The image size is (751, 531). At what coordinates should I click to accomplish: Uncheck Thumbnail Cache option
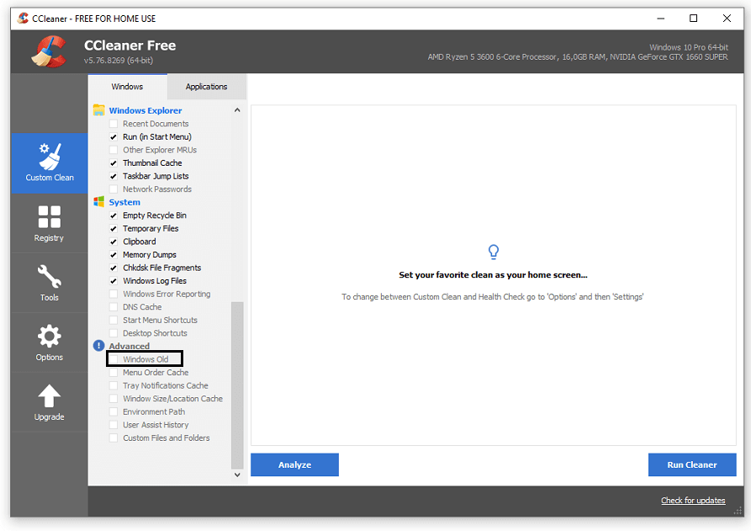pos(114,163)
